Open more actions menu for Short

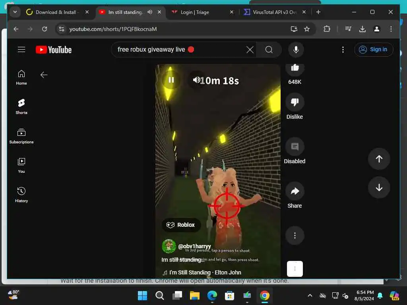tap(295, 236)
